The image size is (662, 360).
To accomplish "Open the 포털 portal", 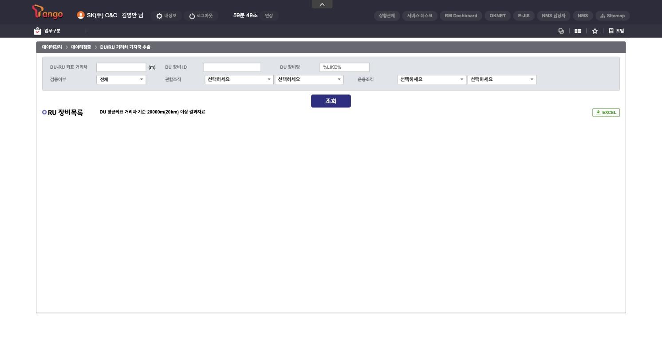I will [616, 31].
